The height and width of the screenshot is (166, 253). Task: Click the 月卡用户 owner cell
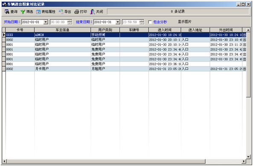point(62,69)
